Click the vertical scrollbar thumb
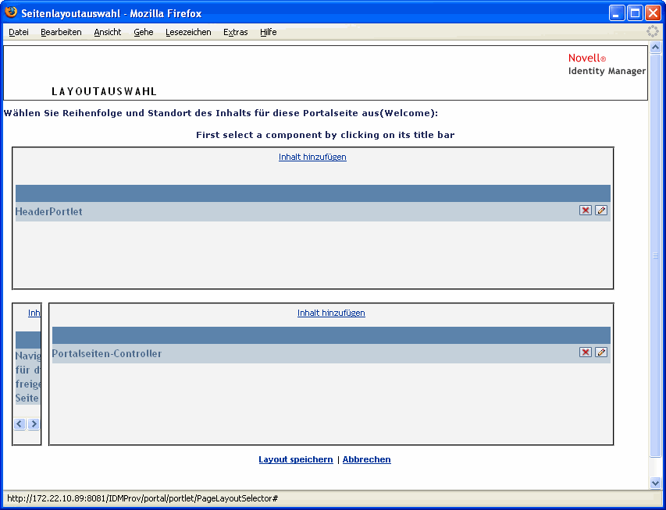The width and height of the screenshot is (666, 510). 655,254
